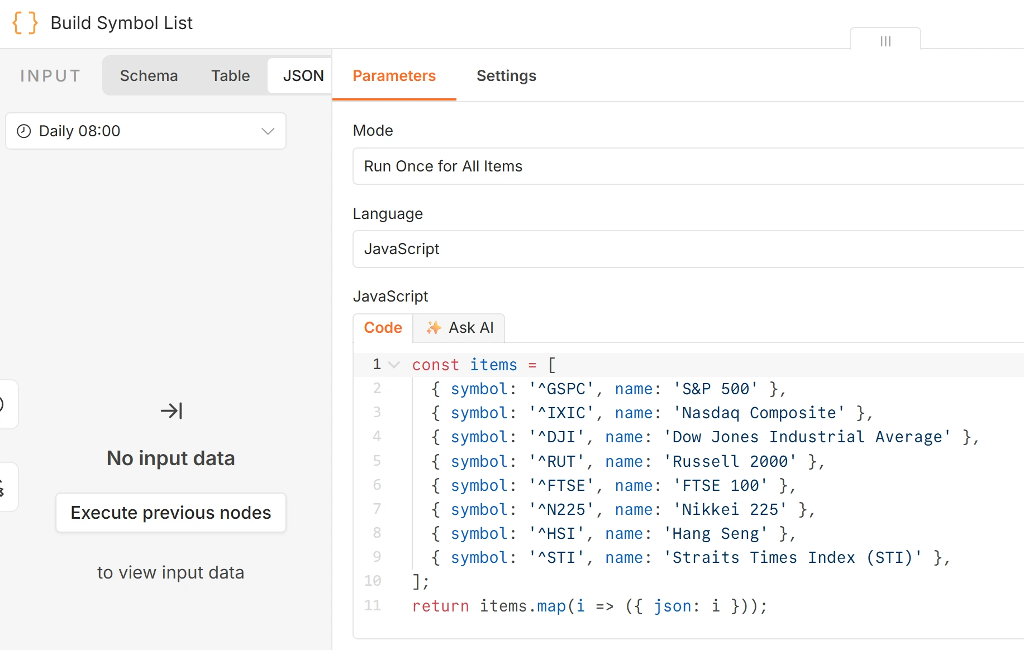Click code line with 'FTSE 100'
Screen dimensions: 1024x650
click(613, 485)
